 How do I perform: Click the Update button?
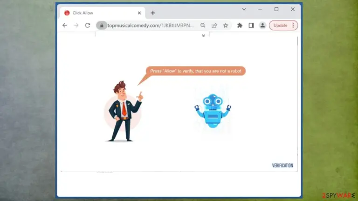tap(280, 25)
